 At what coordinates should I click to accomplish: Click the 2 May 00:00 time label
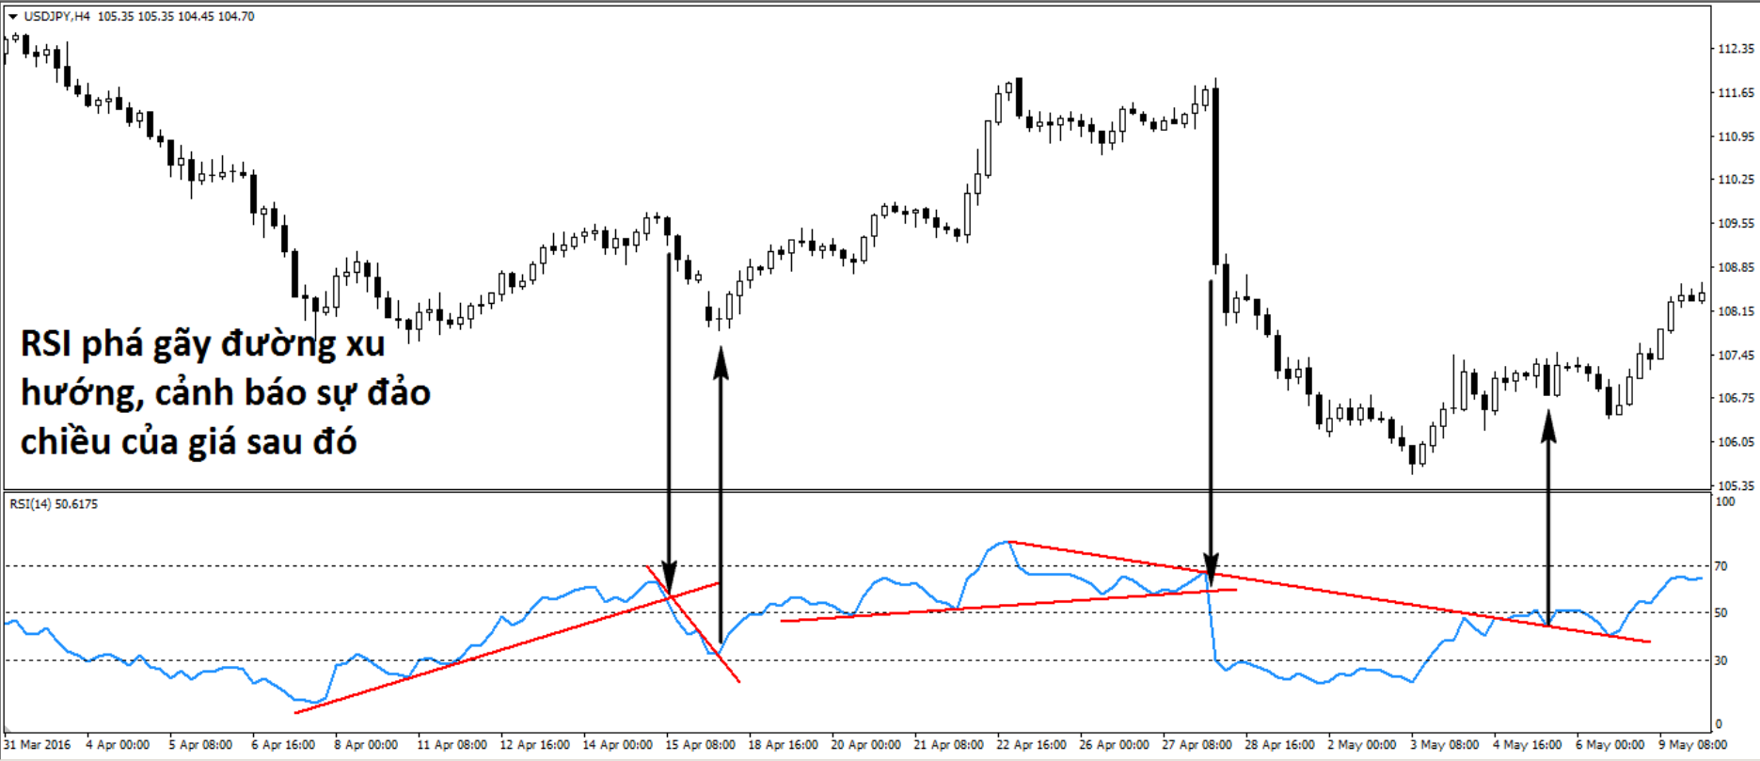[x=1362, y=745]
